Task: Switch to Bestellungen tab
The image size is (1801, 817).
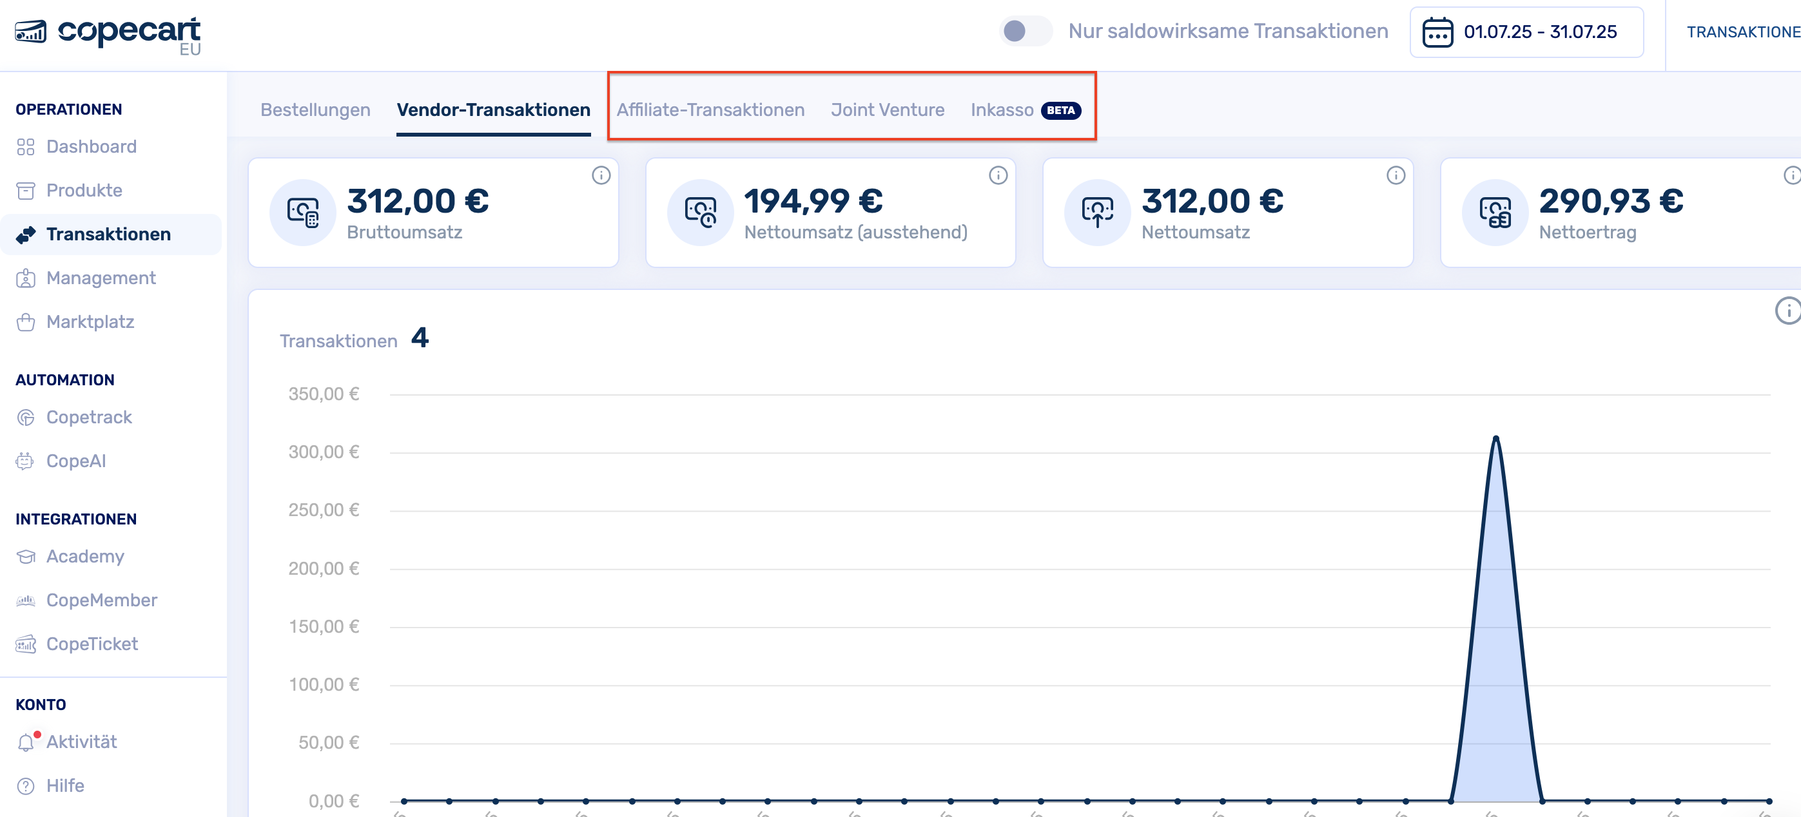Action: click(315, 110)
